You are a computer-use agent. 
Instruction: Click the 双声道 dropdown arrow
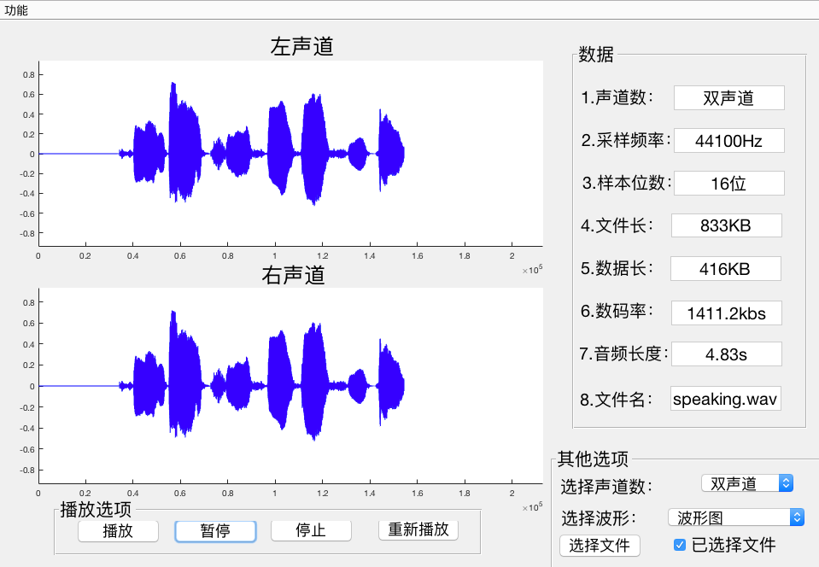pos(787,482)
